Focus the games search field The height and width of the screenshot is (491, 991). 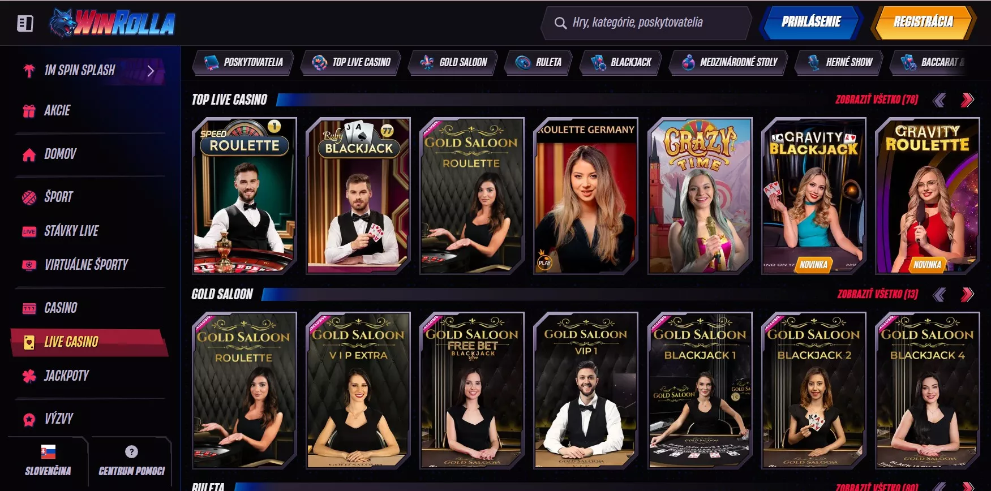pos(646,23)
